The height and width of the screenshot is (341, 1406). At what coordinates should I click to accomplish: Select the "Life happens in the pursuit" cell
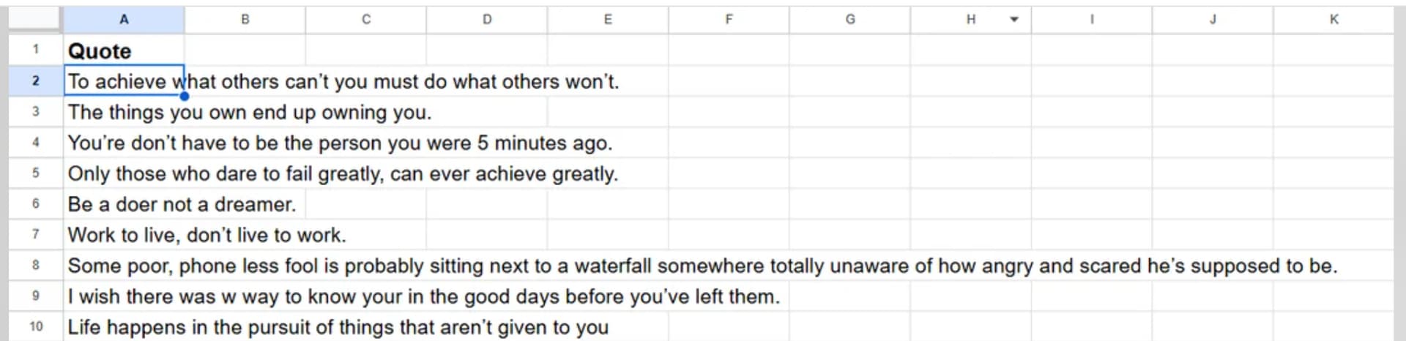[x=123, y=327]
